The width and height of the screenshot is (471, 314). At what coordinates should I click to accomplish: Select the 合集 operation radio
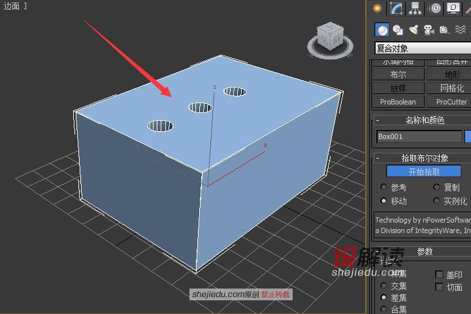tap(383, 309)
